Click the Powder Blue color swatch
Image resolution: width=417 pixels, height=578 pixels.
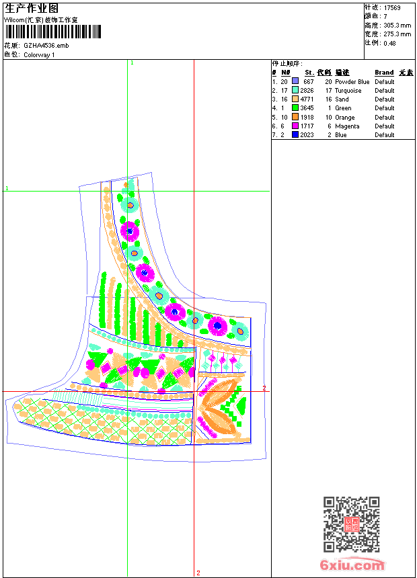(x=295, y=81)
